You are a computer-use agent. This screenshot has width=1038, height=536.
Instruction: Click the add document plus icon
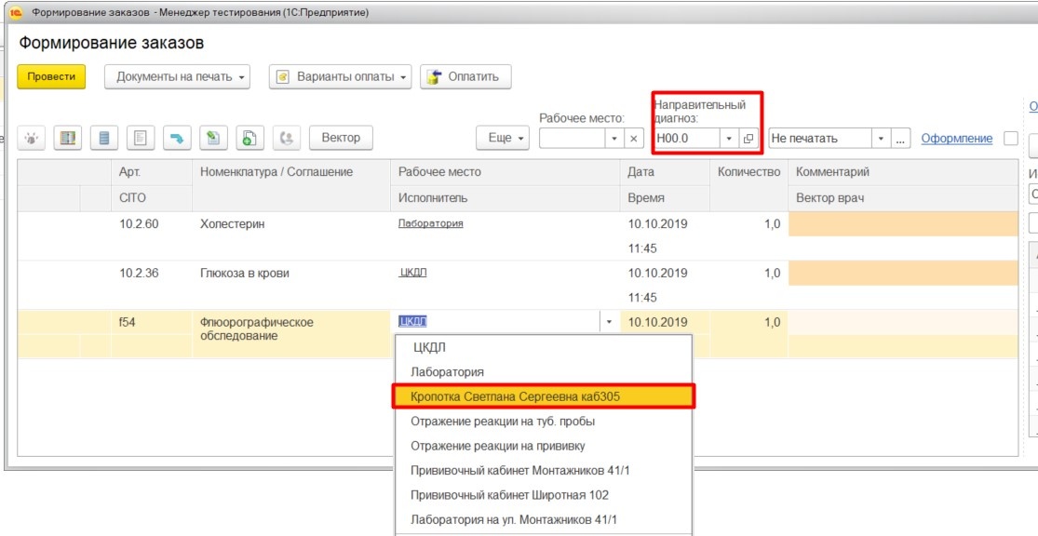click(x=249, y=138)
